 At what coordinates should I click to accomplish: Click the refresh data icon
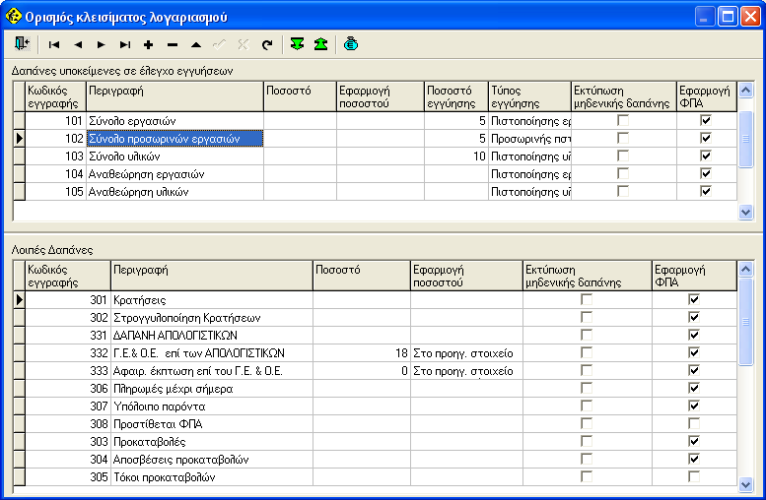pyautogui.click(x=266, y=44)
